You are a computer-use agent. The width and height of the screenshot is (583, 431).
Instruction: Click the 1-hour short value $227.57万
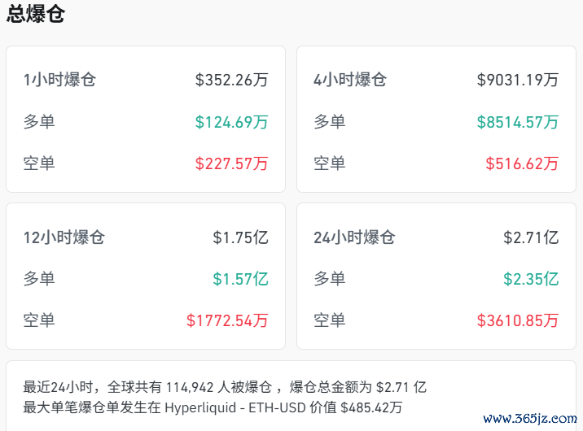[x=231, y=163]
